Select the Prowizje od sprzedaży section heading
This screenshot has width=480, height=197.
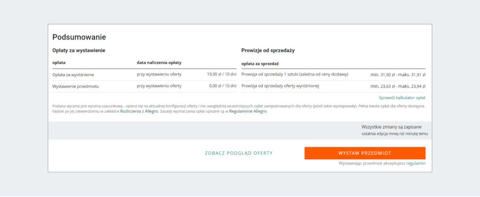point(268,50)
